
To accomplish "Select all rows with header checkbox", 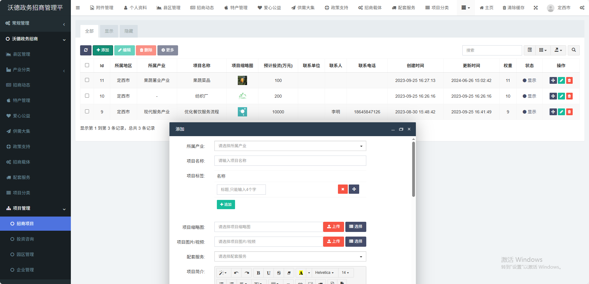I will tap(87, 65).
